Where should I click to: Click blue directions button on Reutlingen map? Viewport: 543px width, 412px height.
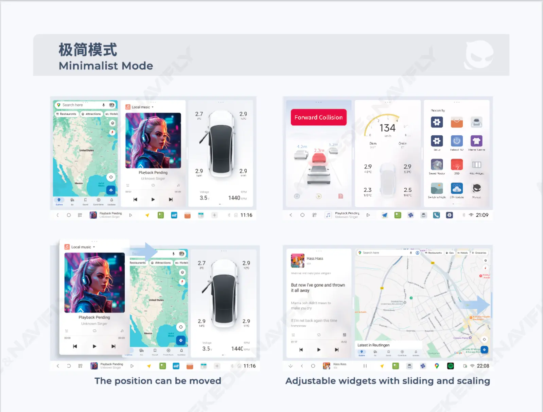coord(484,349)
